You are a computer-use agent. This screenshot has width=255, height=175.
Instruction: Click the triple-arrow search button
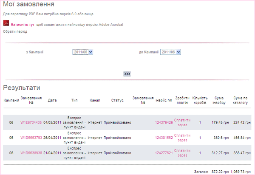127,74
